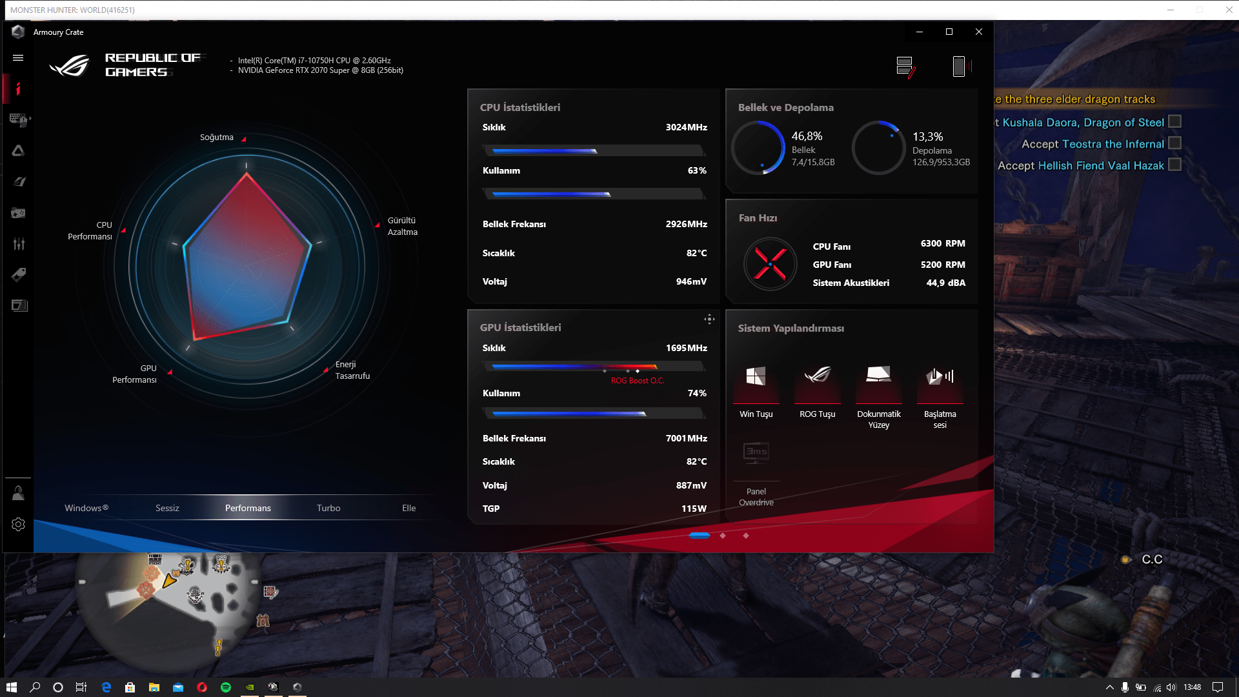1239x697 pixels.
Task: Go to the second dashboard page dot
Action: 723,536
